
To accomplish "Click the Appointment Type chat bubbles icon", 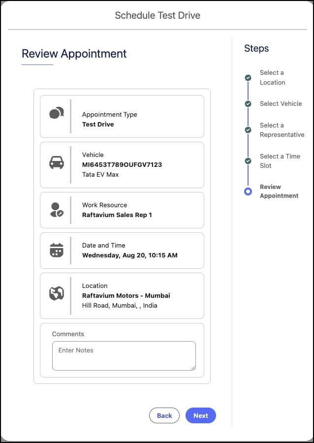I will [57, 113].
